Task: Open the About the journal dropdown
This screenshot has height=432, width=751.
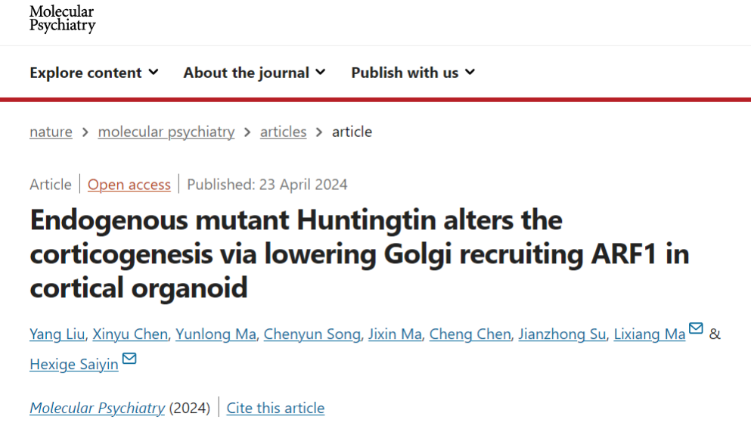Action: 254,73
